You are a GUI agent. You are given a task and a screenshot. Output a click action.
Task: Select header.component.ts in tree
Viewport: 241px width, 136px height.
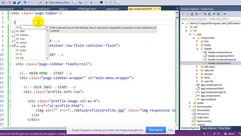219,63
